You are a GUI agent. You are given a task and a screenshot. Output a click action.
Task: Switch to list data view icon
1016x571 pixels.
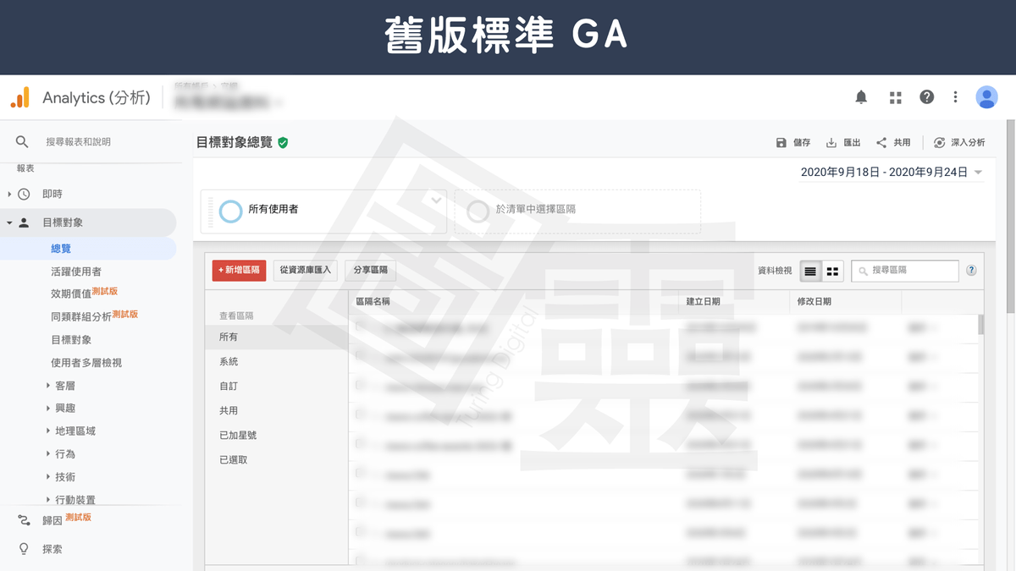pyautogui.click(x=810, y=271)
